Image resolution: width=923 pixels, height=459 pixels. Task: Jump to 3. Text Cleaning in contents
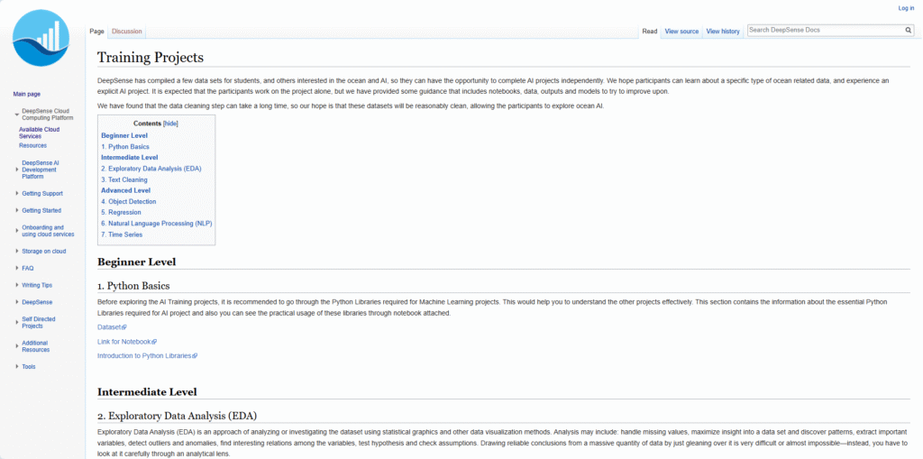[124, 179]
